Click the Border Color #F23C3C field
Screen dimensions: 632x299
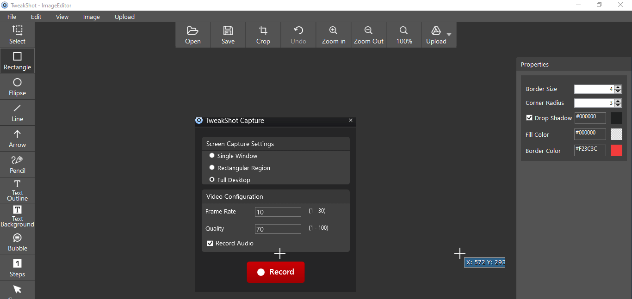click(x=590, y=150)
